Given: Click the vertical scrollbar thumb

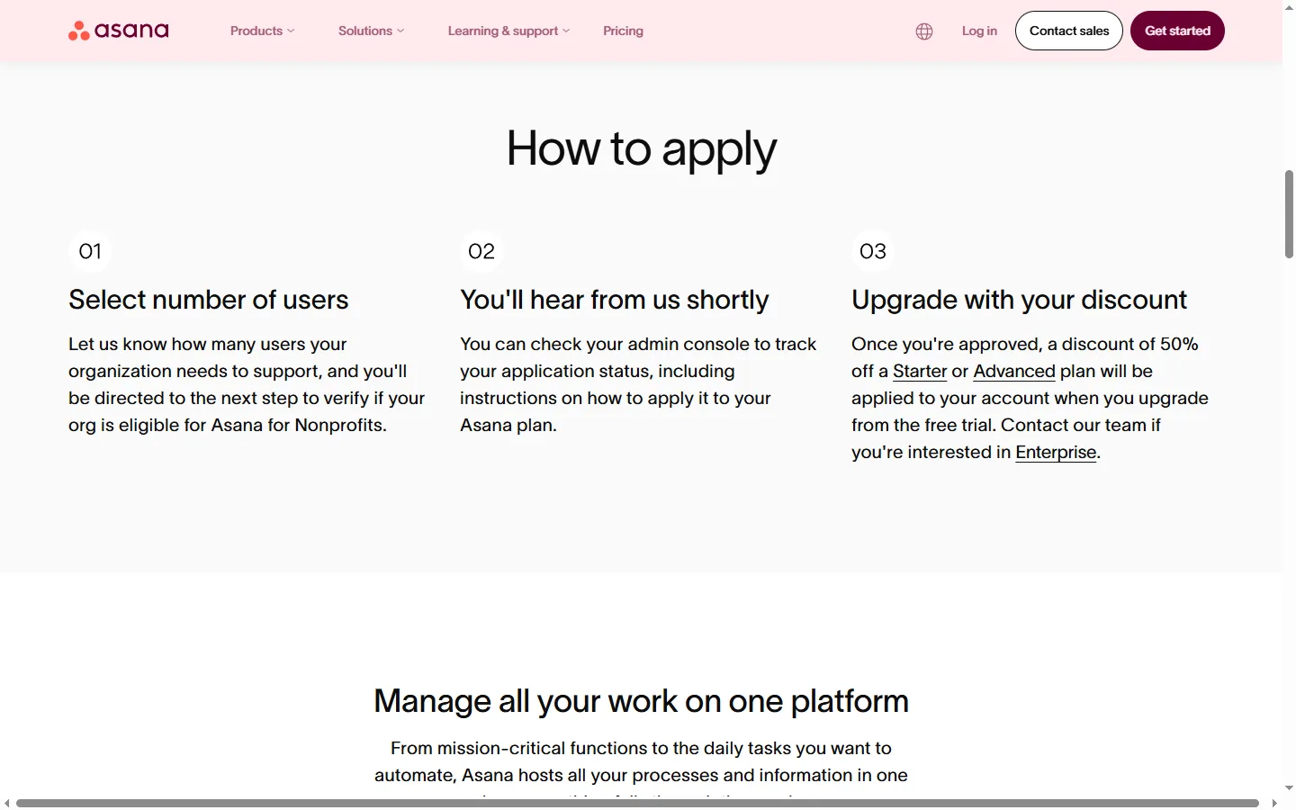Looking at the screenshot, I should (x=1289, y=214).
